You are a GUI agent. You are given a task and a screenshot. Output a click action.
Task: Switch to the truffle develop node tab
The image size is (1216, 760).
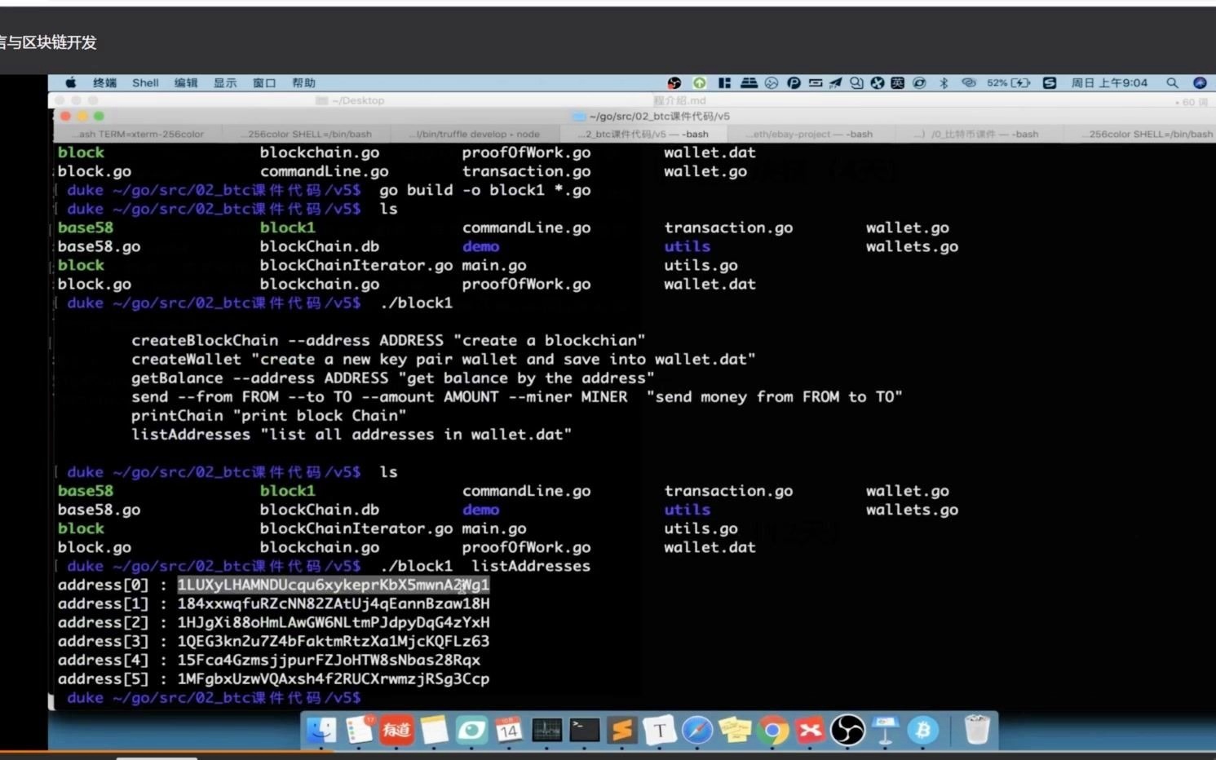click(476, 134)
